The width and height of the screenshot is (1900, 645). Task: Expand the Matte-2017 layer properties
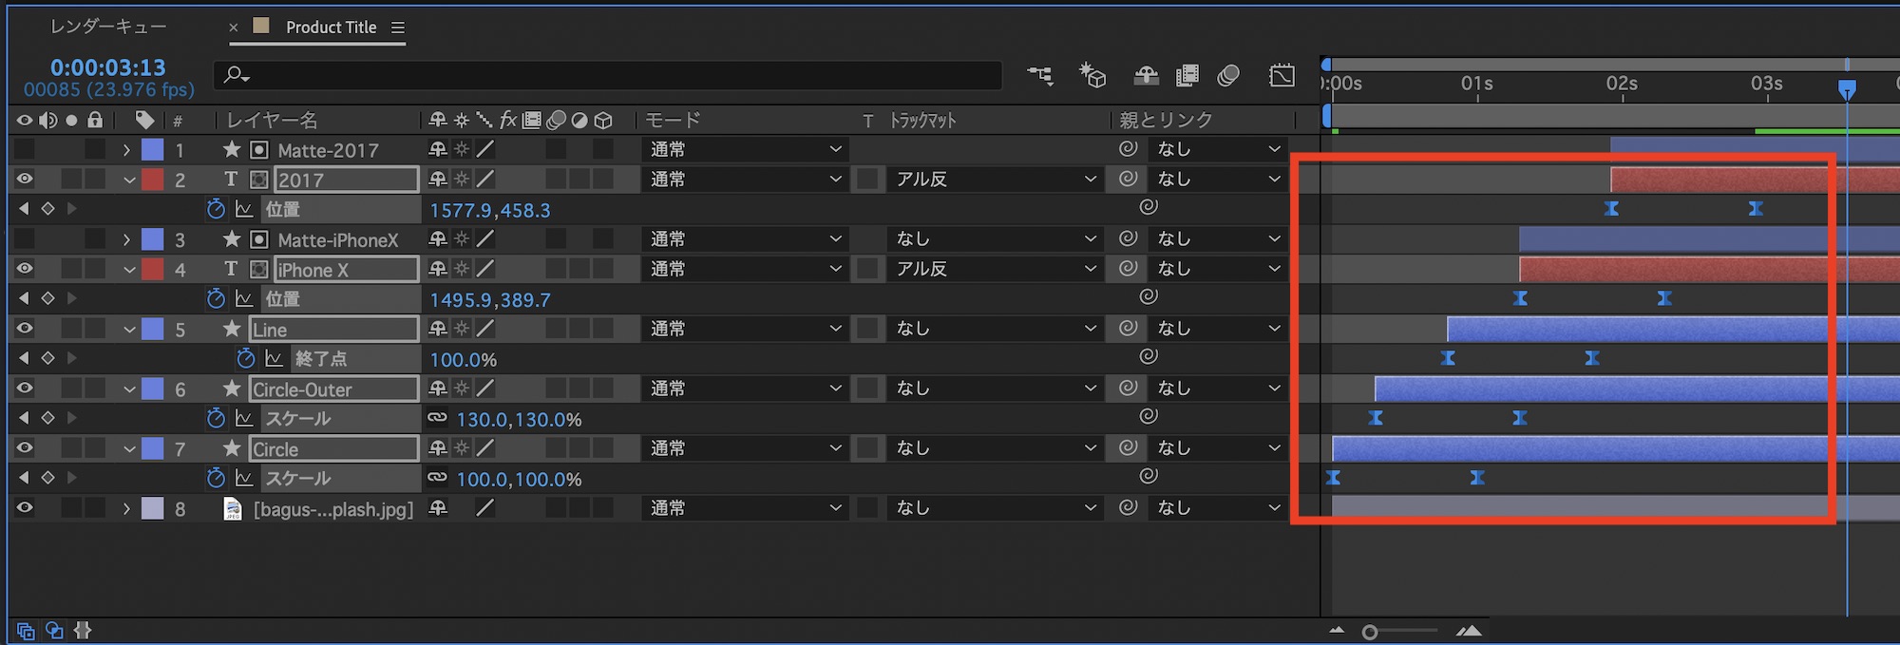click(126, 149)
